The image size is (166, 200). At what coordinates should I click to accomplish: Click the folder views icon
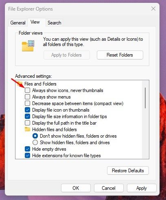(x=28, y=46)
